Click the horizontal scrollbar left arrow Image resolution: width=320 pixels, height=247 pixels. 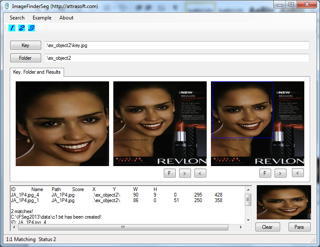14,227
